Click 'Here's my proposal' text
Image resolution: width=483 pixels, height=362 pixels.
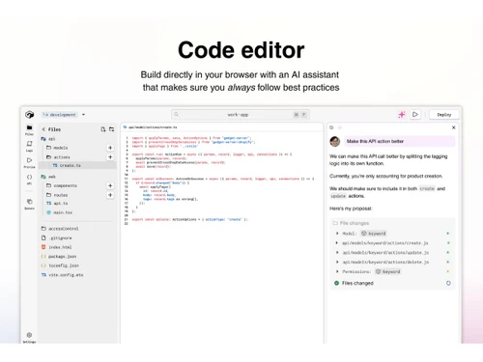[x=351, y=209]
